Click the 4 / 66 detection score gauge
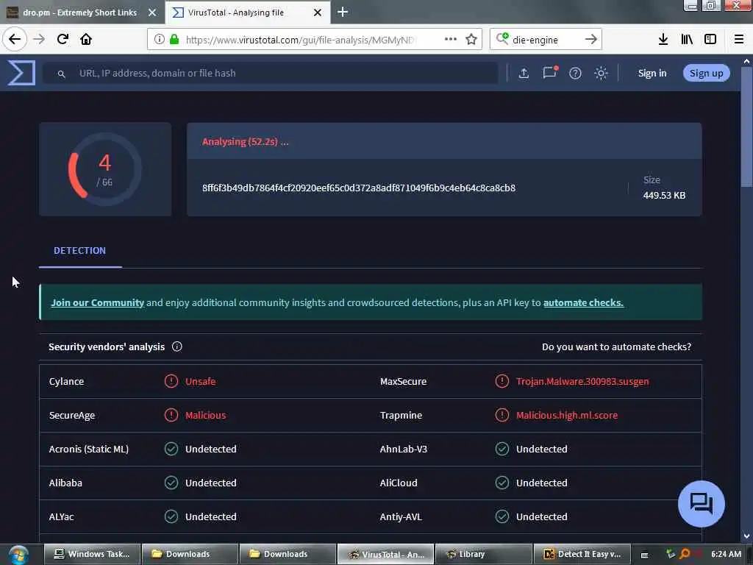 pos(104,169)
